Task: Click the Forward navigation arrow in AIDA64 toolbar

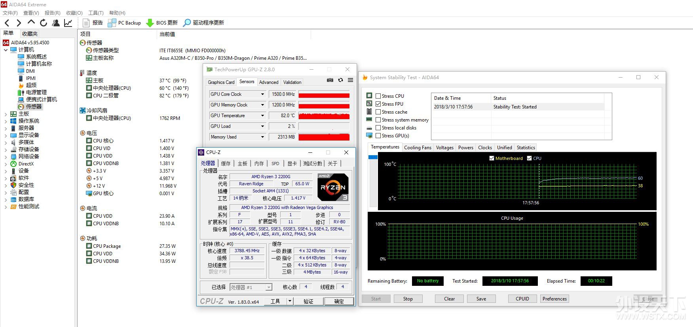Action: (19, 23)
